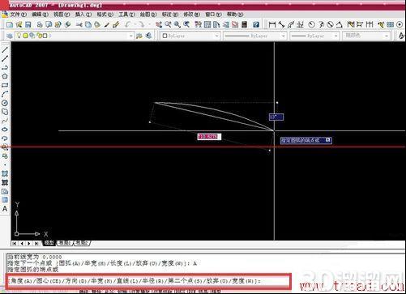Click the Undo arrow icon
Image resolution: width=406 pixels, height=294 pixels.
coord(128,25)
